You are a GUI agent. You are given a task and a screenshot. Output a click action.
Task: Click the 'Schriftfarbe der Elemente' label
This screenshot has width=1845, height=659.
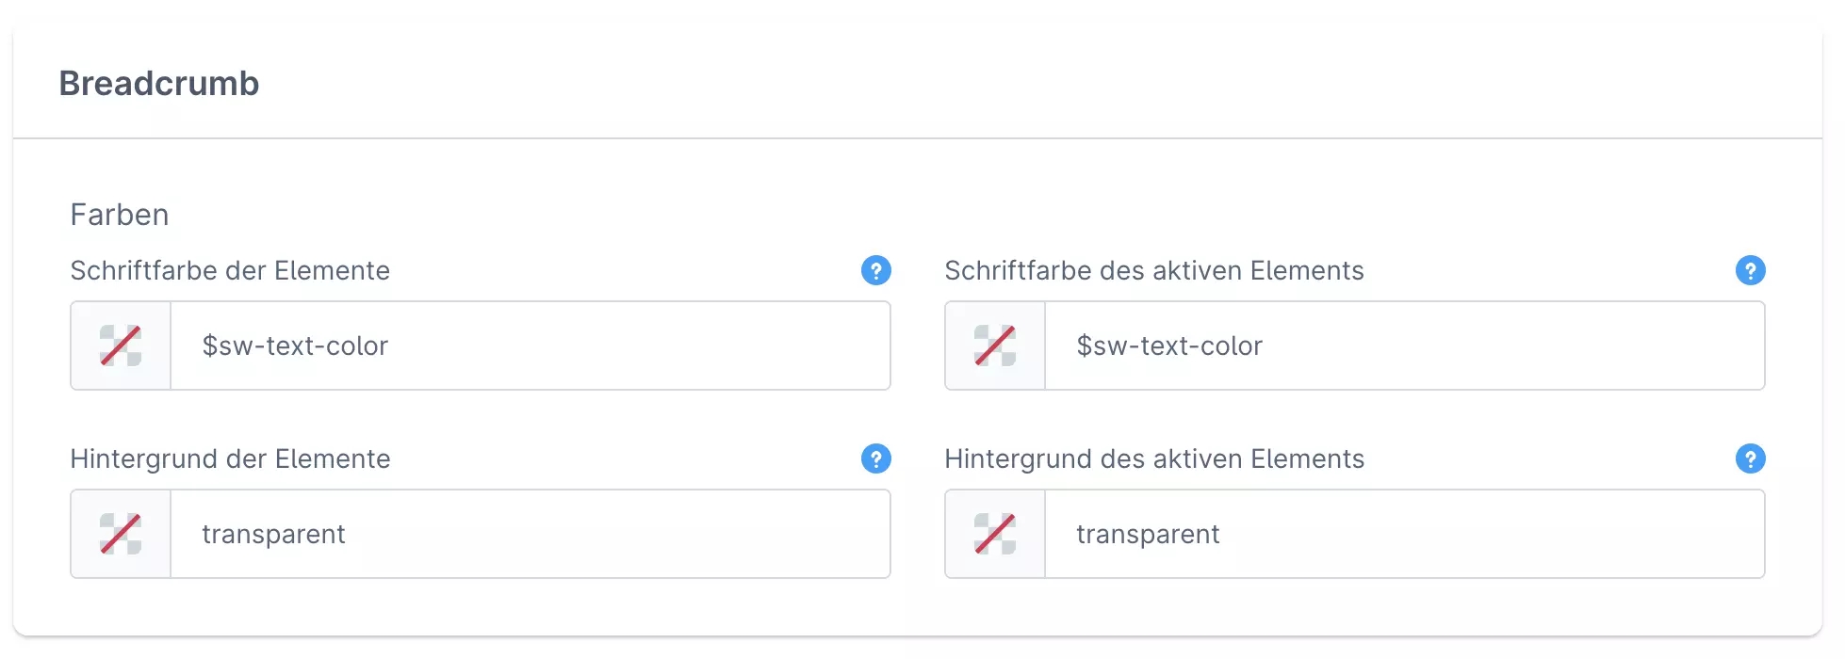pos(230,271)
